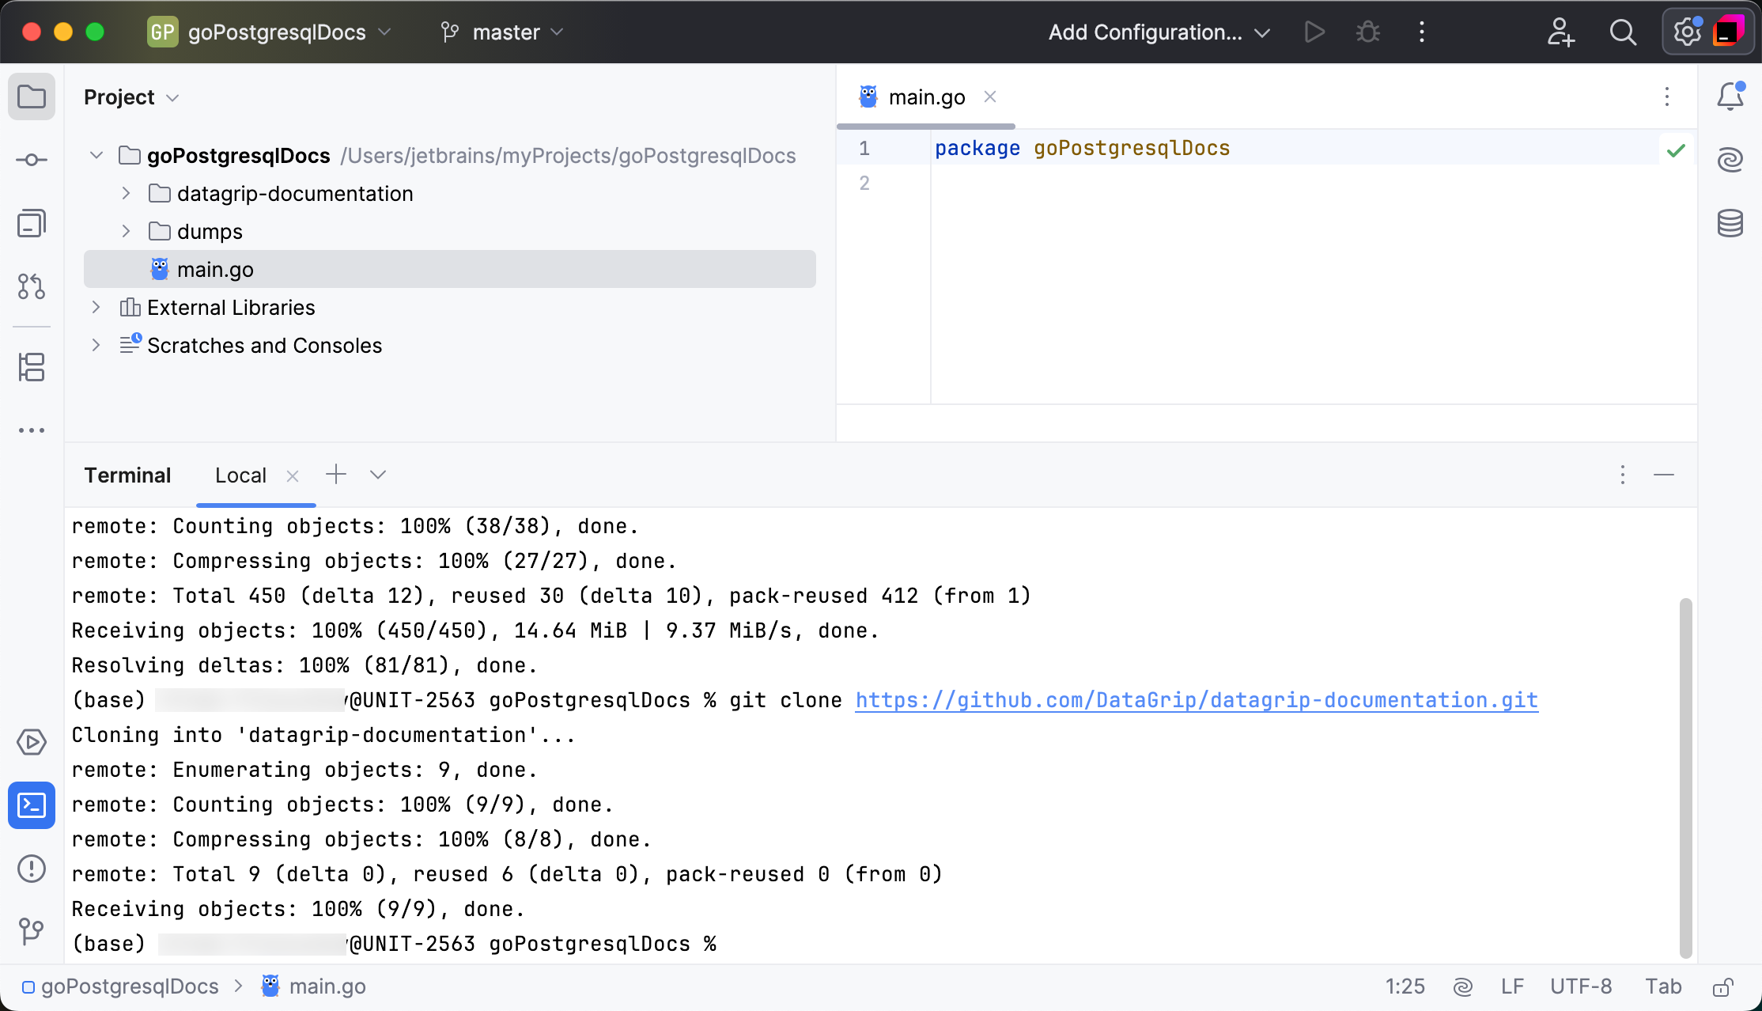Show the Notifications bell panel
This screenshot has width=1762, height=1011.
(1730, 97)
